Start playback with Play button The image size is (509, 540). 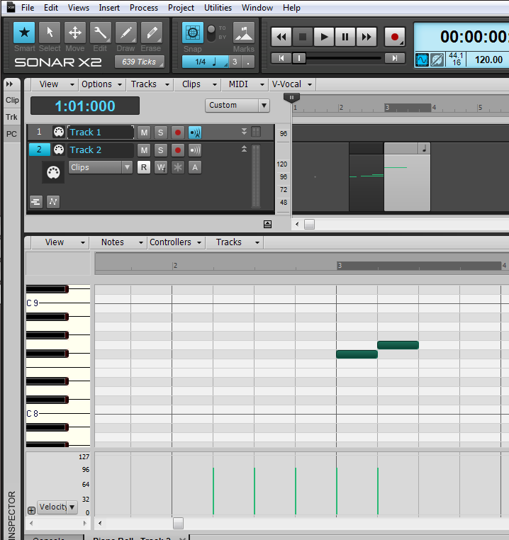click(324, 37)
